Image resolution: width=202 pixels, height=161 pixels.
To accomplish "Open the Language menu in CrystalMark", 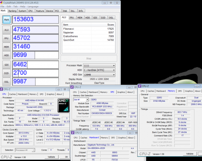I will (33, 6).
